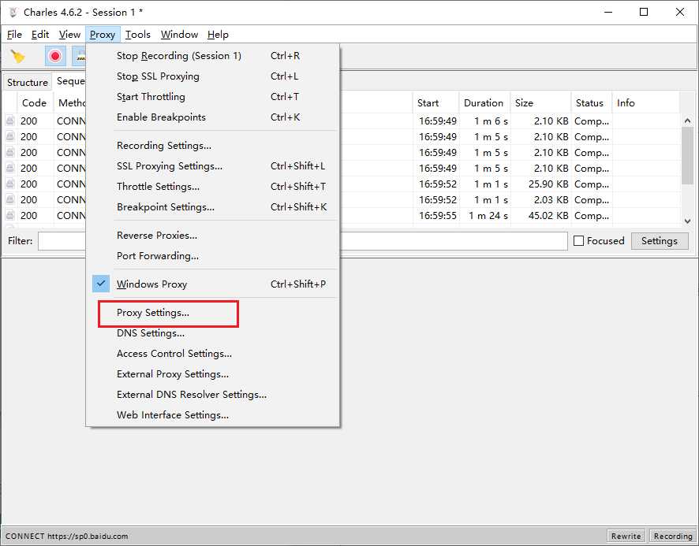The width and height of the screenshot is (699, 546).
Task: Close the open Proxy menu
Action: [x=103, y=35]
